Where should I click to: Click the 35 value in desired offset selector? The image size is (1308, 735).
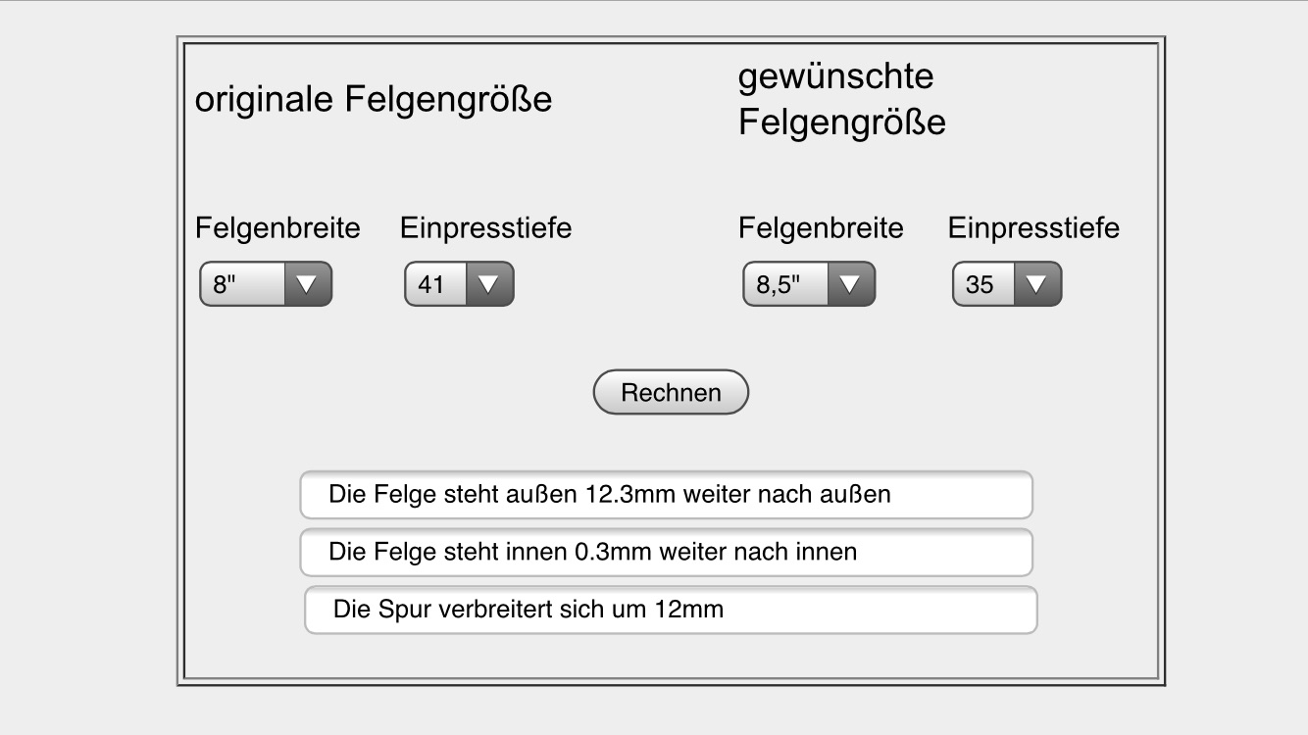tap(980, 285)
